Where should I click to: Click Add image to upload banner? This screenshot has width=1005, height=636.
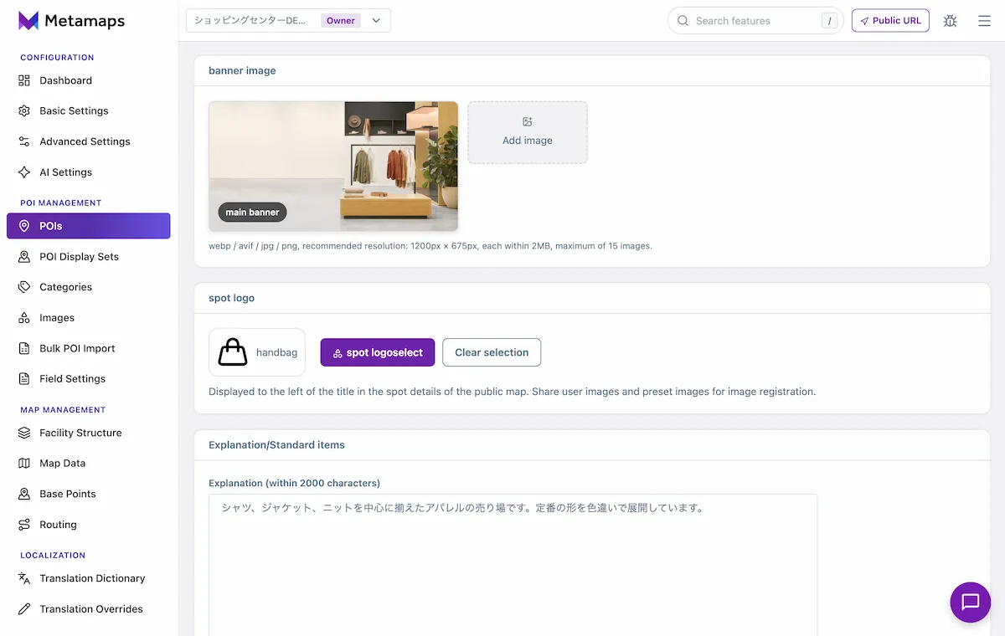tap(528, 132)
